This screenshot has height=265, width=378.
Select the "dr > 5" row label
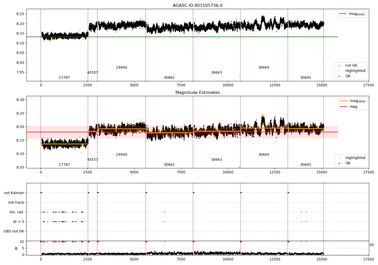click(19, 222)
